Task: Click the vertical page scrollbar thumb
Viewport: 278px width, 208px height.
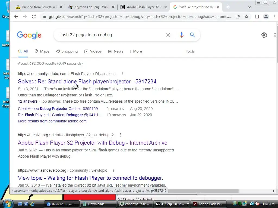Action: [277, 44]
